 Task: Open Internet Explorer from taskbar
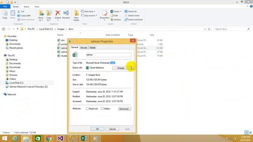coord(15,138)
